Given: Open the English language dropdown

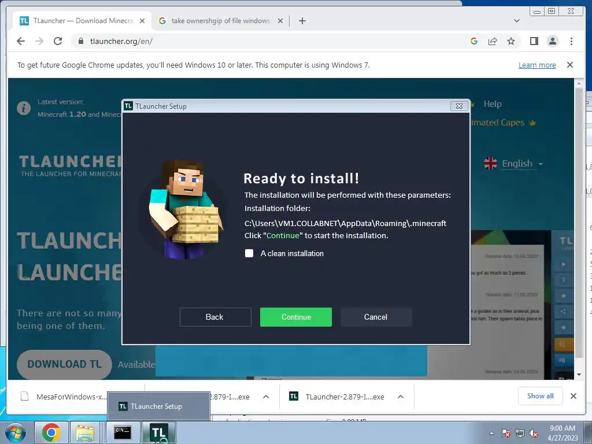Looking at the screenshot, I should 513,164.
